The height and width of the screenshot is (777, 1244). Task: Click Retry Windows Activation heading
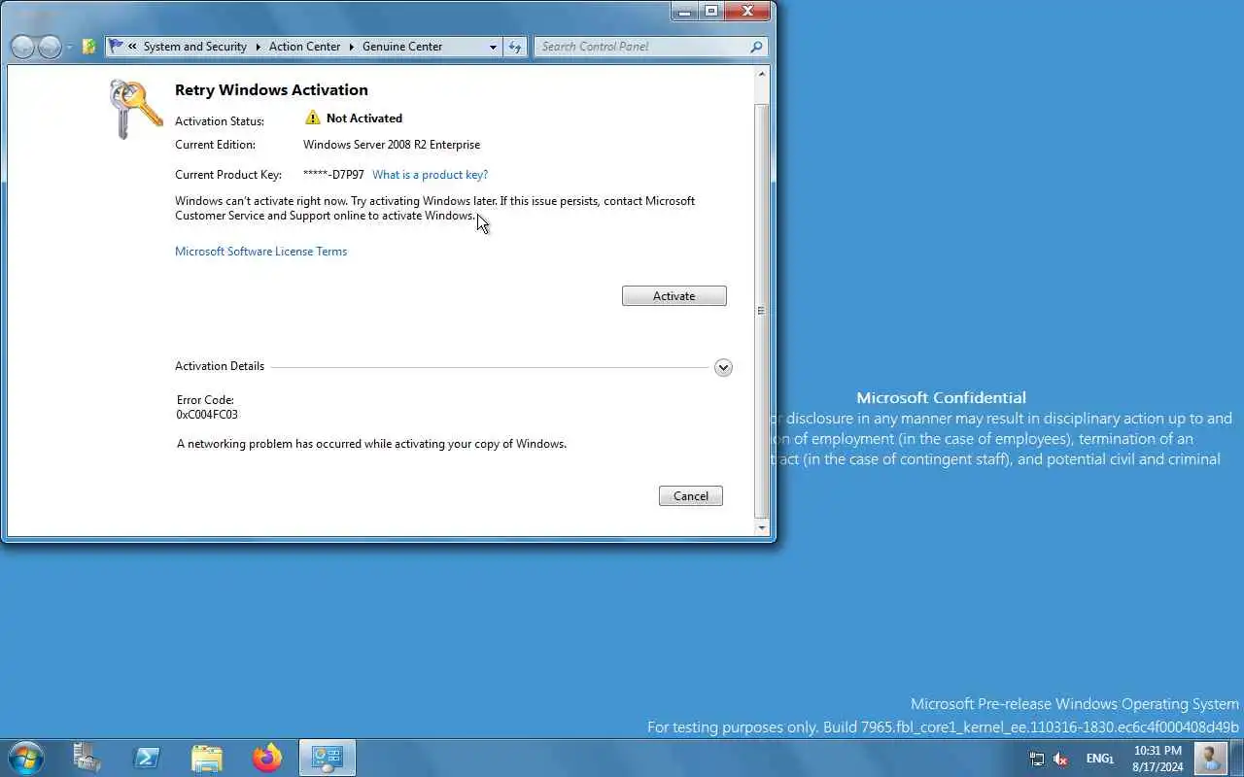pyautogui.click(x=271, y=89)
